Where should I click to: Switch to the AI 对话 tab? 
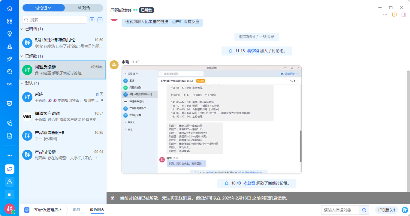pos(84,8)
